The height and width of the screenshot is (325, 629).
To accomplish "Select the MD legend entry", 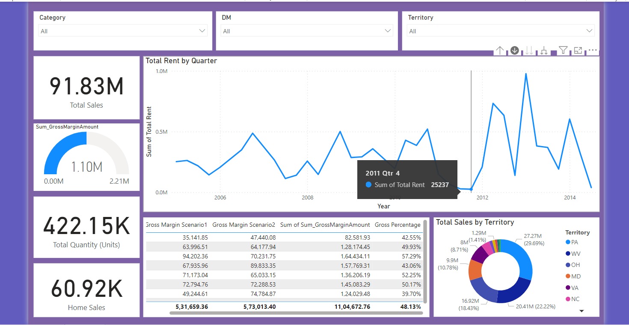I will coord(576,276).
